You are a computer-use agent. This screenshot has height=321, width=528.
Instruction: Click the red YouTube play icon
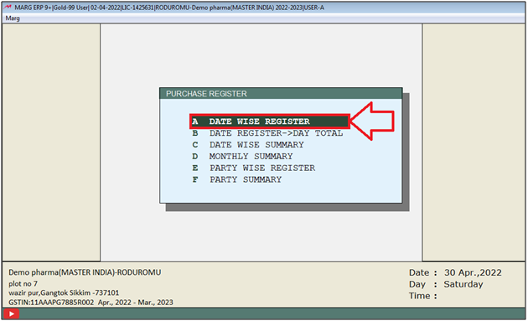pos(12,314)
